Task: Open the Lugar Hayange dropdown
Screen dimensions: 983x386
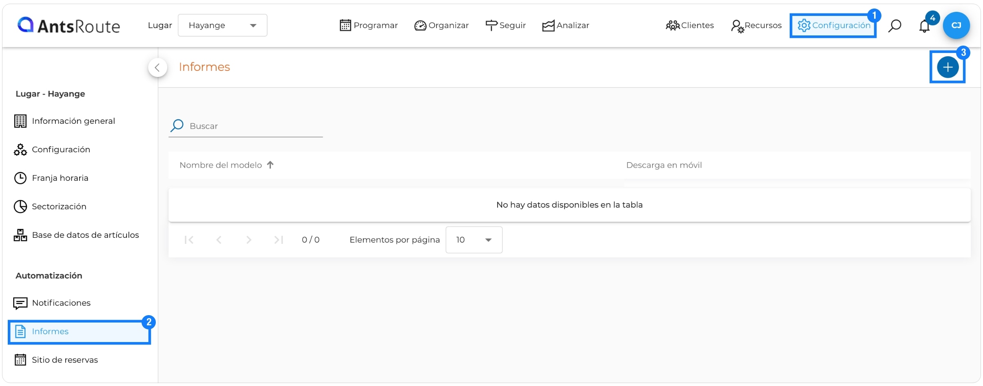Action: coord(222,25)
